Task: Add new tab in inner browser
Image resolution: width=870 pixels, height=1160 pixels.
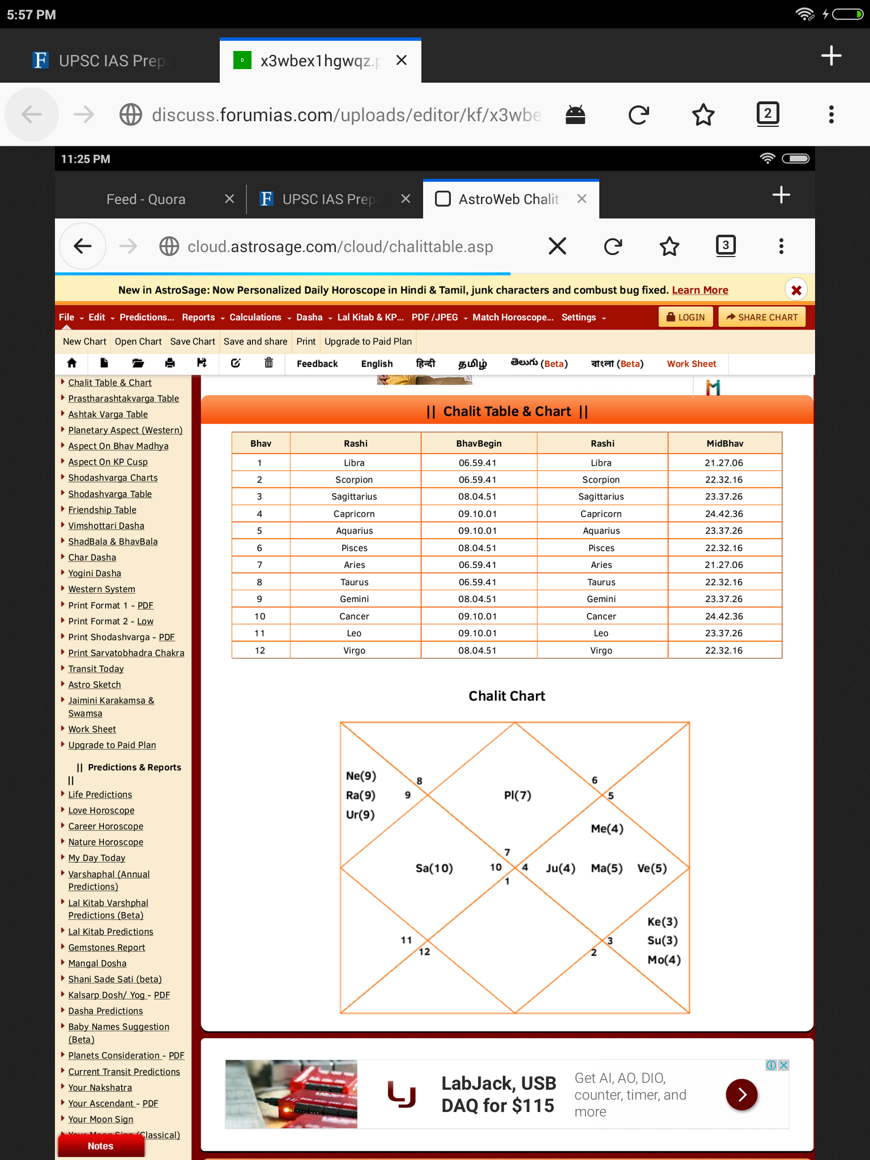Action: point(781,195)
